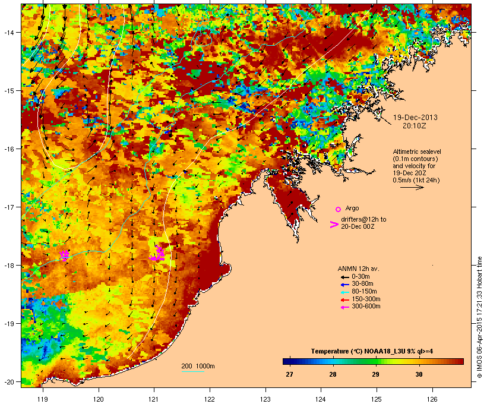Click the black 0-30m legend arrow
The height and width of the screenshot is (404, 487).
click(344, 277)
